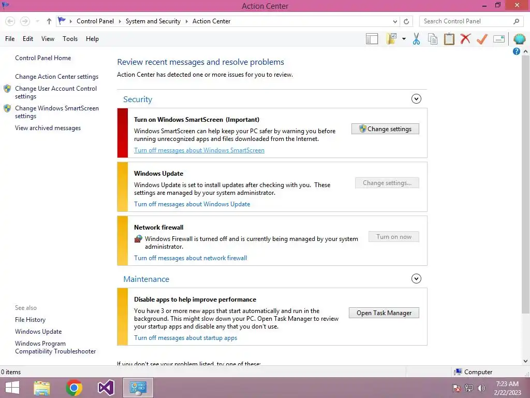Screen dimensions: 530x398
Task: Click the Turn on now firewall button
Action: pyautogui.click(x=394, y=237)
